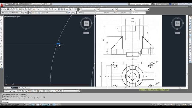Open the Классический AutoCAD workspace dropdown in the Workspaces toolbar

tap(12, 13)
